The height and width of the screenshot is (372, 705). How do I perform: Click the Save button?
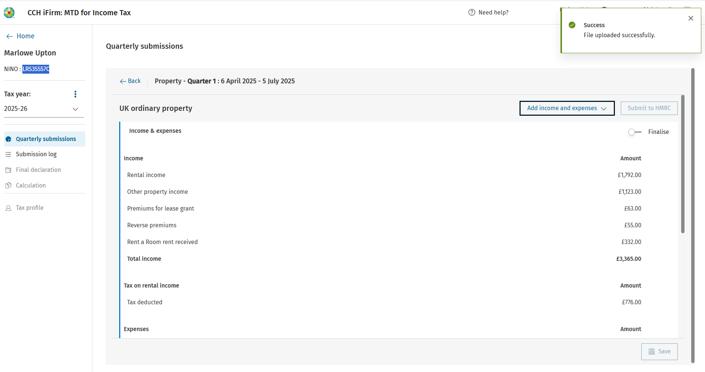coord(659,352)
